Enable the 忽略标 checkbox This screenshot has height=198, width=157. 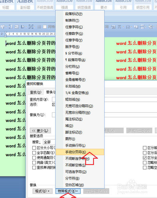point(145,163)
